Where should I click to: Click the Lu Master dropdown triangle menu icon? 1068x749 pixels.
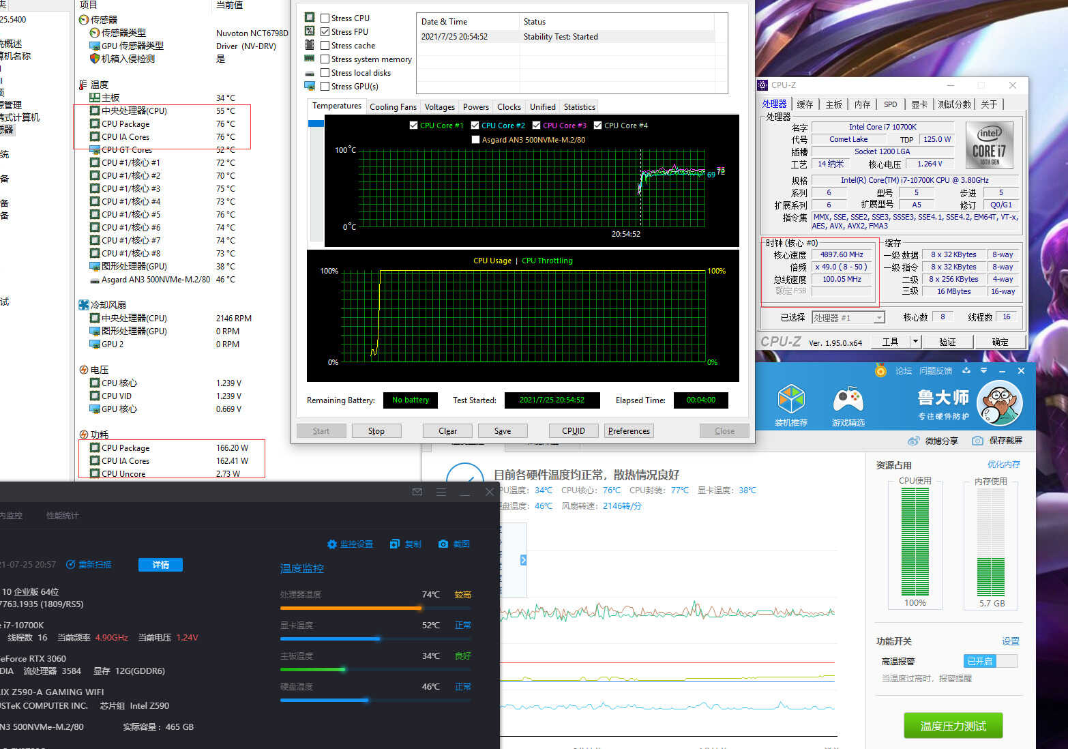tap(983, 370)
